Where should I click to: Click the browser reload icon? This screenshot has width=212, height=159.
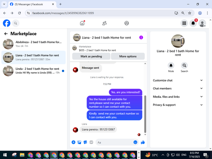20,13
